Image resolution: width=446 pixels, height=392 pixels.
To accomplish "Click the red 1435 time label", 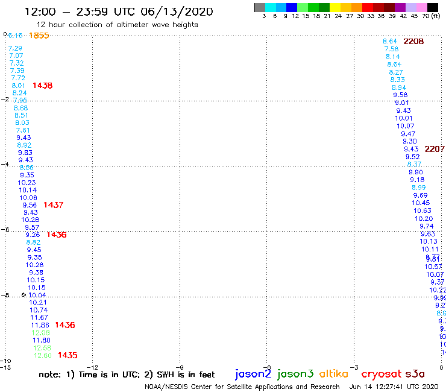I will click(x=68, y=355).
